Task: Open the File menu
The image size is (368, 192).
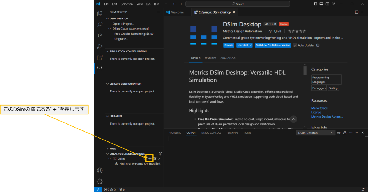Action: (x=106, y=4)
